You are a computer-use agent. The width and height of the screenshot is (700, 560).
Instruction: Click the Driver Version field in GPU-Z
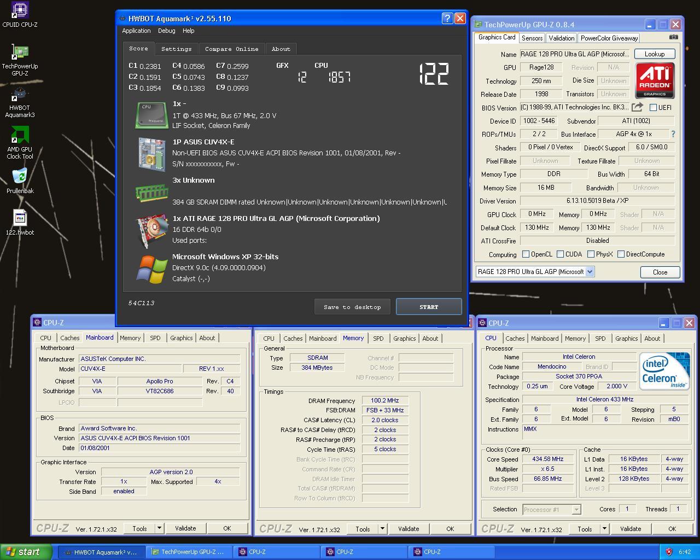597,201
